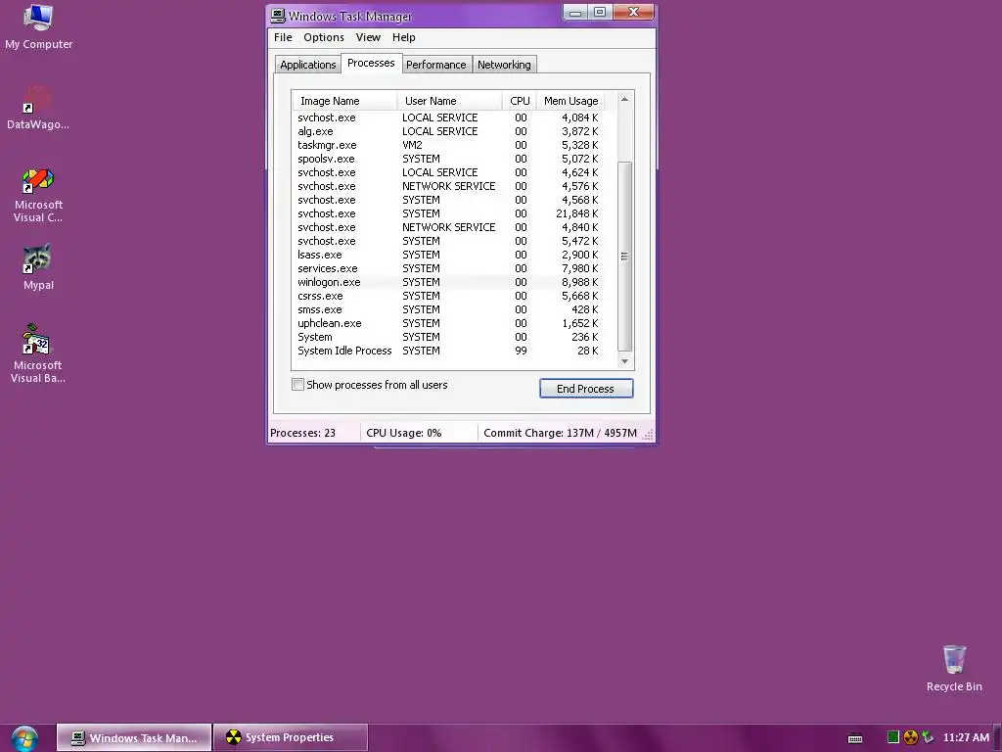Enable Show processes from all users

coord(297,384)
